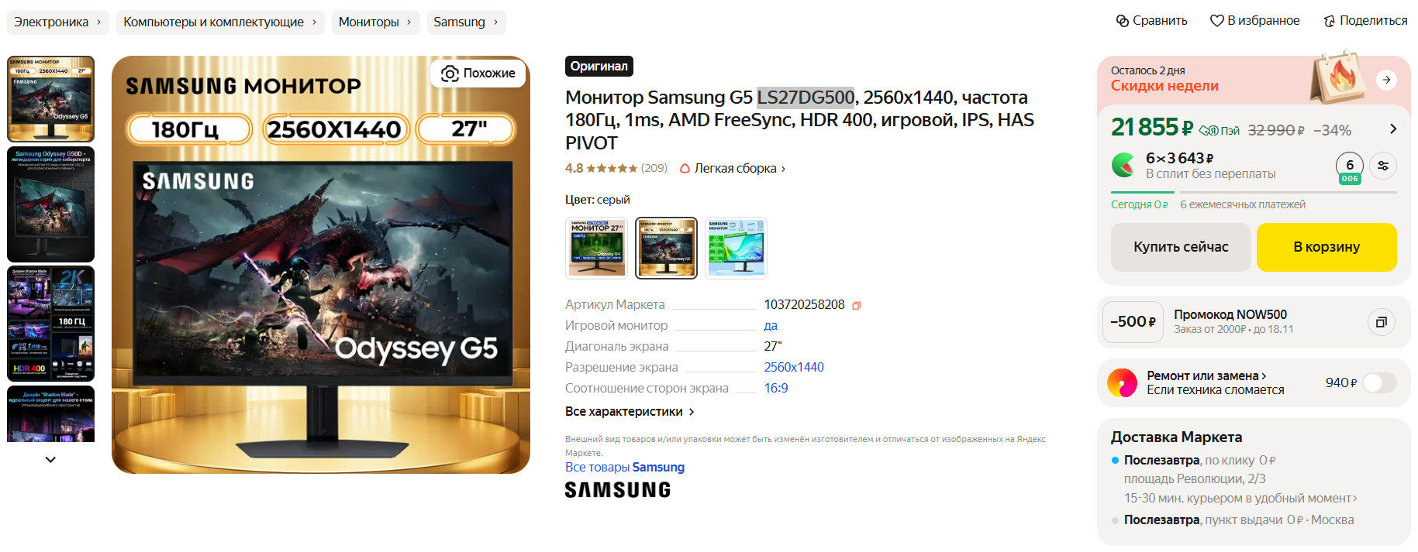Click the Share (Поделиться) icon
1418x552 pixels.
coord(1330,21)
